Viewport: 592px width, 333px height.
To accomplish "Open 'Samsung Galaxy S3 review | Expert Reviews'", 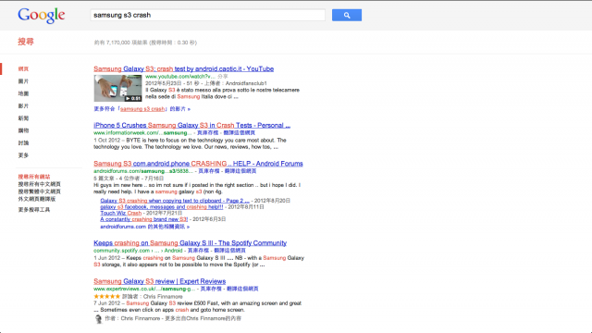I will 160,281.
